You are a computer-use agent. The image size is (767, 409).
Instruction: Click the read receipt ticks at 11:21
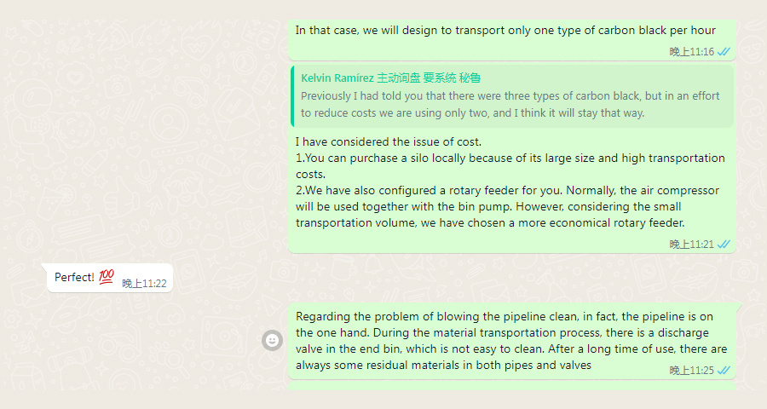(x=724, y=245)
